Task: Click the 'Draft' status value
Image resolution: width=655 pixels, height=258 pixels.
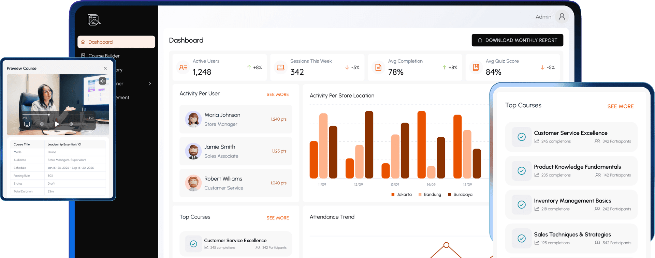Action: pyautogui.click(x=51, y=183)
